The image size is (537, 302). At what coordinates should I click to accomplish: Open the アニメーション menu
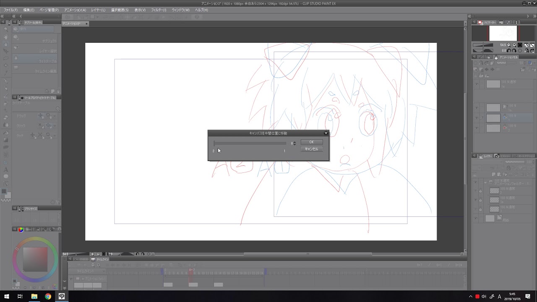[x=75, y=10]
